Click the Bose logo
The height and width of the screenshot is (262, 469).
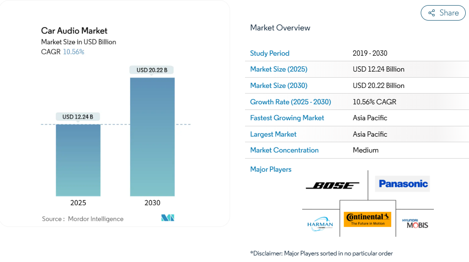click(333, 185)
